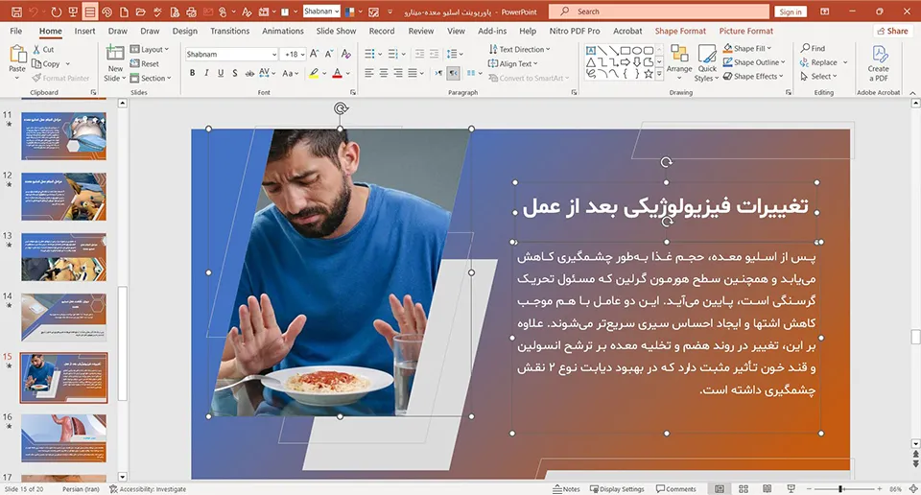This screenshot has width=921, height=495.
Task: Click Accessibility: Investigate in status bar
Action: coord(148,488)
